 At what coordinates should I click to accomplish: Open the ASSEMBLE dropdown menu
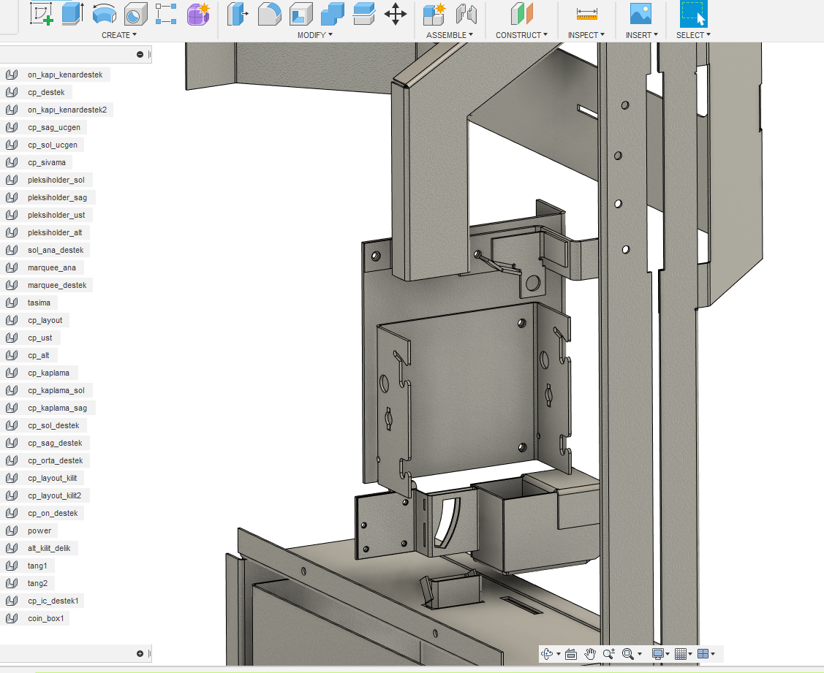pos(450,35)
